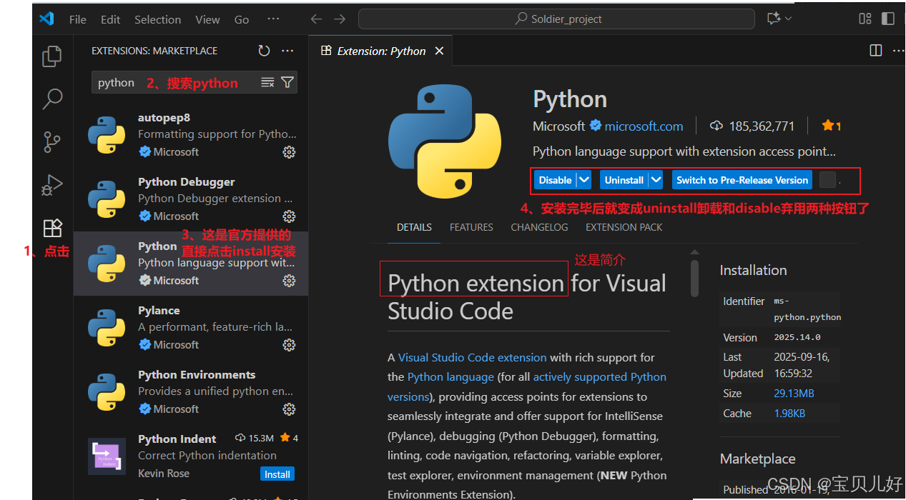Select Python Debugger extension in list
Viewport: 906px width, 500px height.
click(191, 199)
